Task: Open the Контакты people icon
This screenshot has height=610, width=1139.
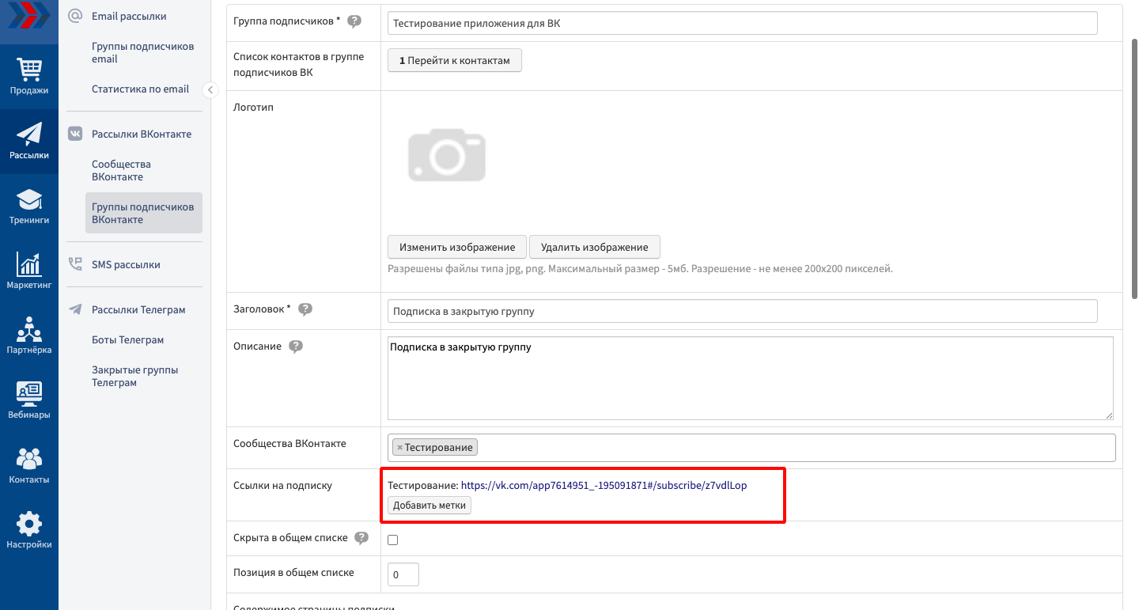Action: [29, 465]
